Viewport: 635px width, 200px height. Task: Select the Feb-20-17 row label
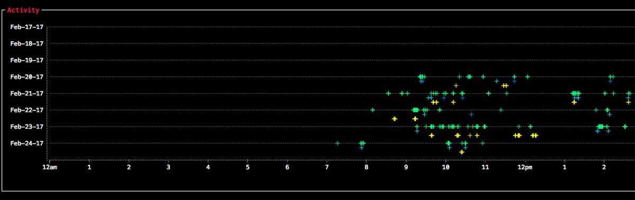point(27,77)
